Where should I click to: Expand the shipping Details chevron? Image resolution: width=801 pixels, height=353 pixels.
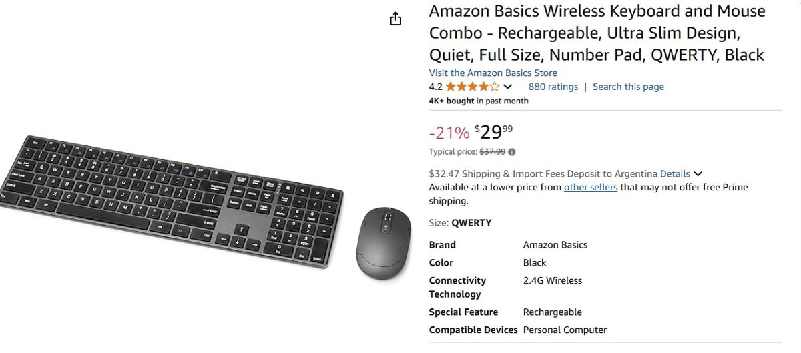click(698, 173)
